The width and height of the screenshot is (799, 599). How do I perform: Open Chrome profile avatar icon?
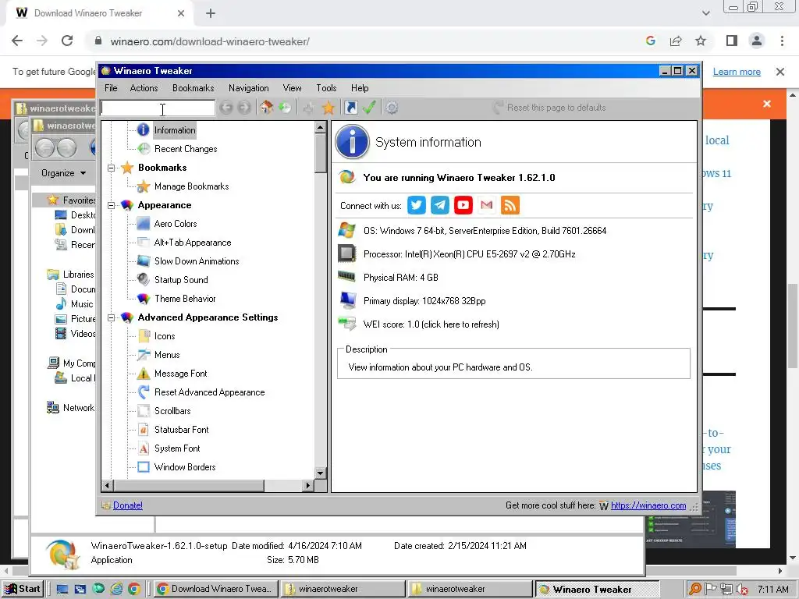coord(757,41)
